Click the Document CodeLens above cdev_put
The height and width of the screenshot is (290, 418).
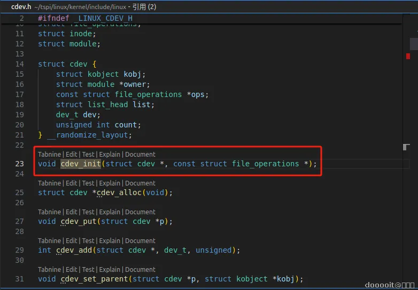140,212
